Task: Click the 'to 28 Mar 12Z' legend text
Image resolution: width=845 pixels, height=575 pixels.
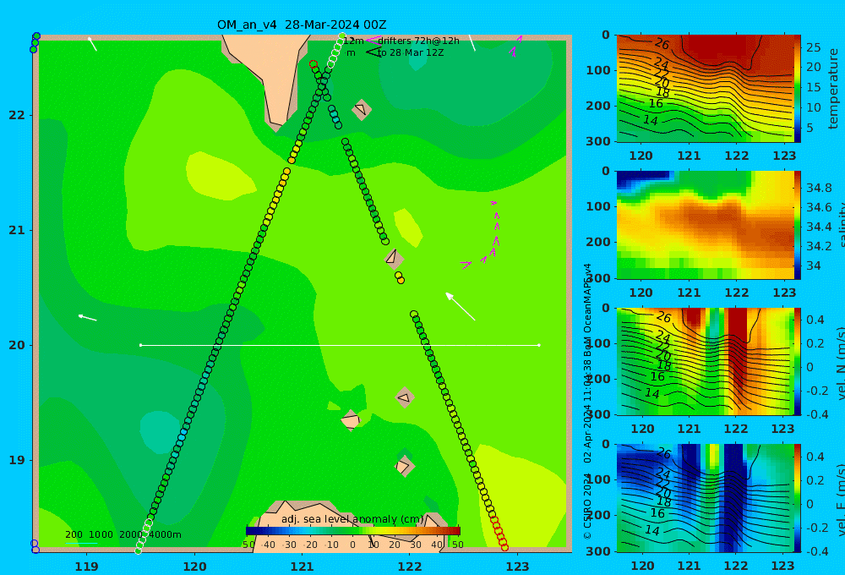Action: 411,53
